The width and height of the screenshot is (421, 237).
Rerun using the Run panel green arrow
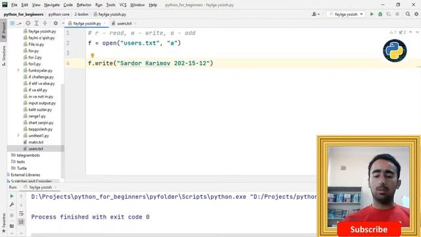pos(12,196)
